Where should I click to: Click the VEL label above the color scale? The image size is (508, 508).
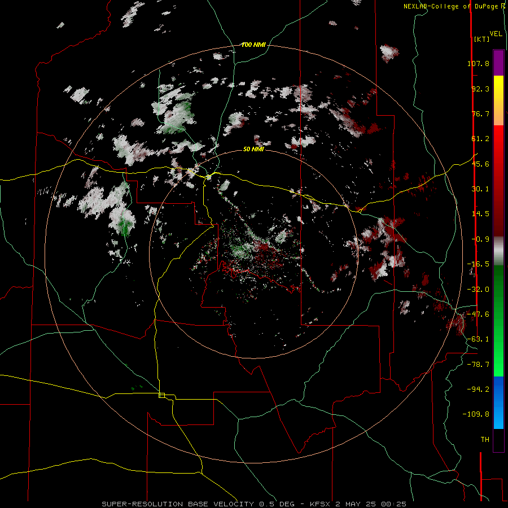[x=496, y=34]
